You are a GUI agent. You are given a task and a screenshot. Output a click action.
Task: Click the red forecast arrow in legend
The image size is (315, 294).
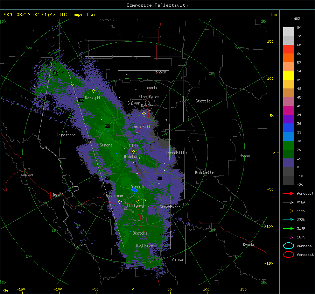pos(288,193)
